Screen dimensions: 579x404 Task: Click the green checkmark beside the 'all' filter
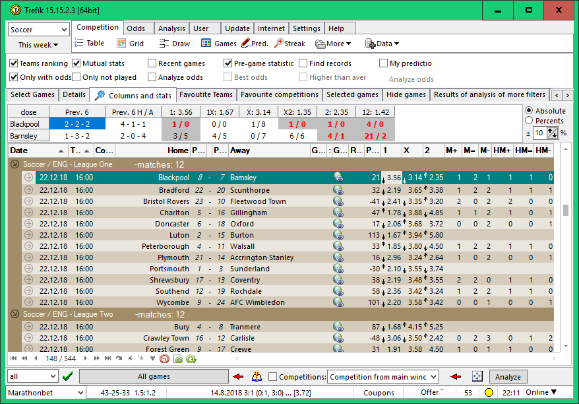(67, 376)
